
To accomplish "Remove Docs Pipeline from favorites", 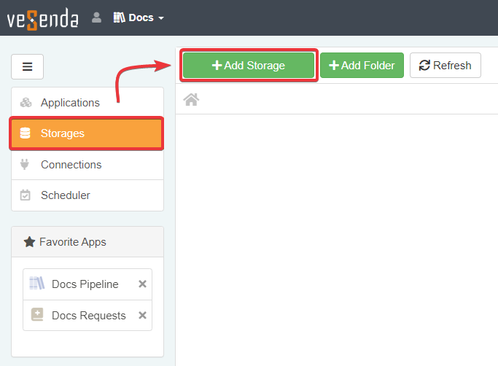I will coord(143,284).
